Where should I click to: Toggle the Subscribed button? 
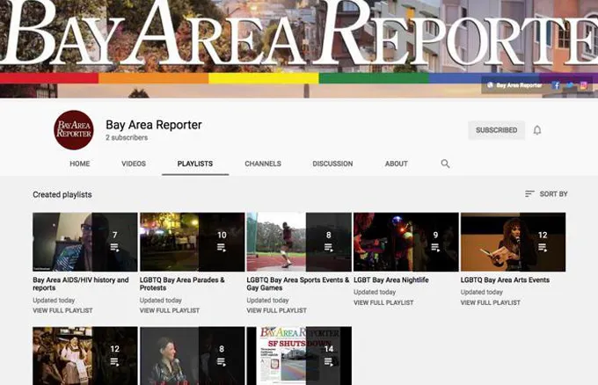point(496,130)
